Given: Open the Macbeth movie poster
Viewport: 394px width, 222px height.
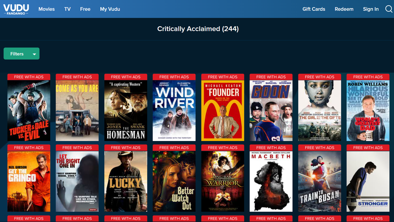Looking at the screenshot, I should coord(271,181).
